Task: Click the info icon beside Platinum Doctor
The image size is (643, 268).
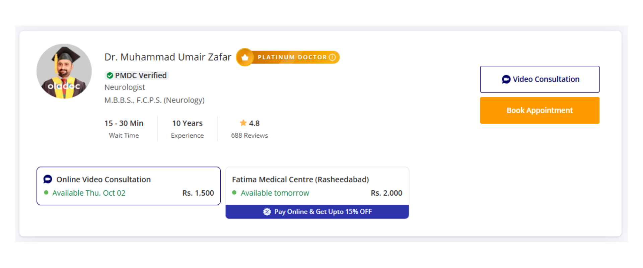Action: (x=332, y=57)
